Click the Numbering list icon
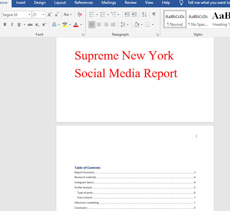 (103, 15)
